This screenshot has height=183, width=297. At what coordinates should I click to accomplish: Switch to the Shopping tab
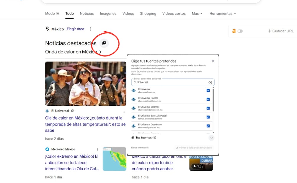tap(148, 14)
